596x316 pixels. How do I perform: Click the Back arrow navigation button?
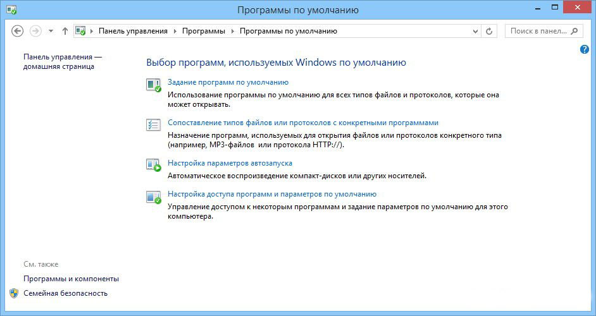pos(18,31)
